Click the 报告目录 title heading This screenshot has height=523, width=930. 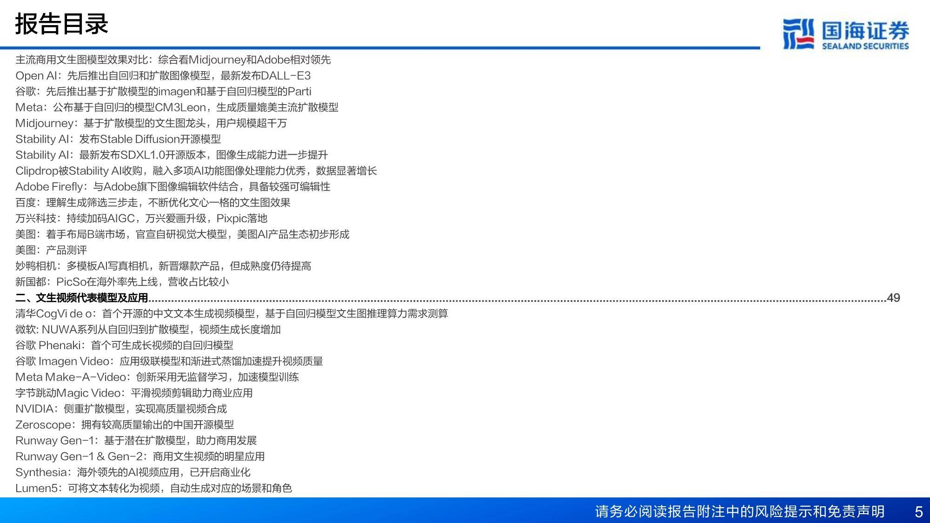pyautogui.click(x=61, y=24)
